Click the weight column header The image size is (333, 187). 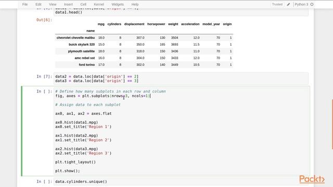pos(173,24)
